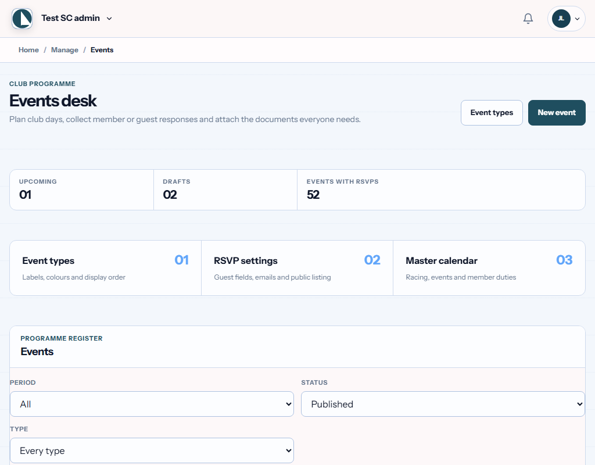The image size is (595, 465).
Task: Open the Period dropdown set to All
Action: [152, 404]
